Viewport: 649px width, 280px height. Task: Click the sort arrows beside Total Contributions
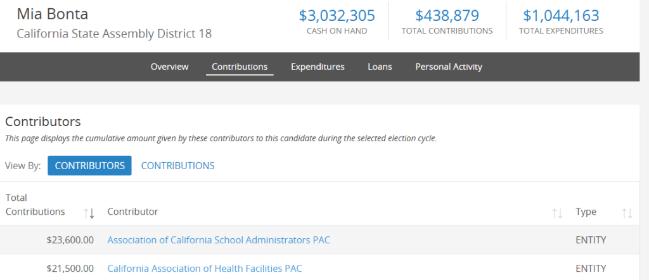coord(89,213)
